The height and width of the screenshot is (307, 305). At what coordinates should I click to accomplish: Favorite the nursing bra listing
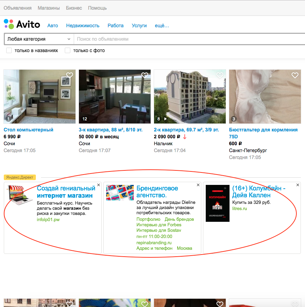[295, 75]
